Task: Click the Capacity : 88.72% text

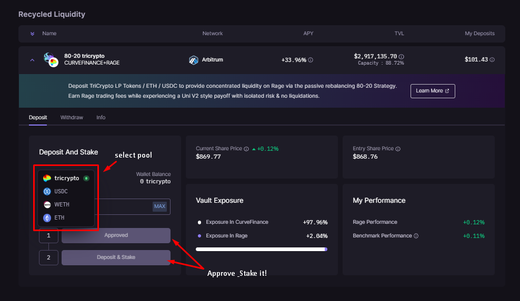Action: point(381,63)
